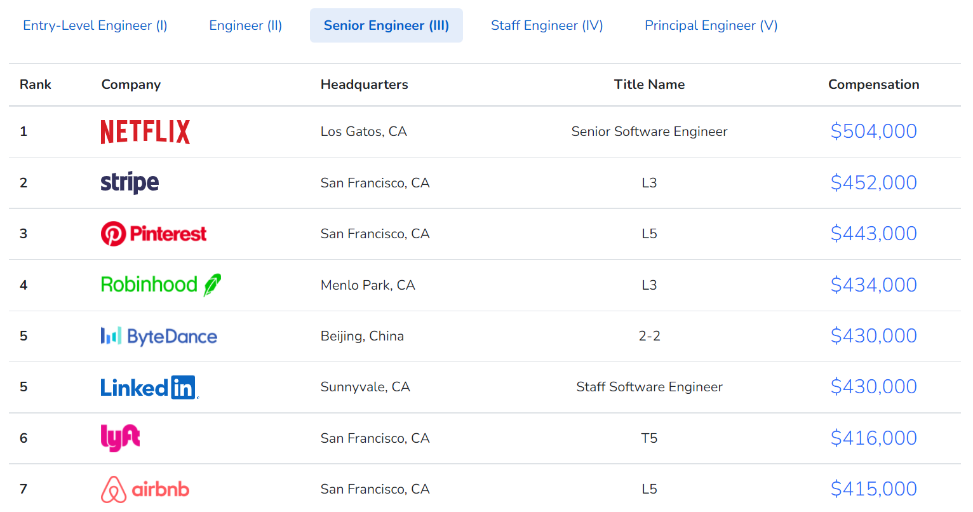The image size is (973, 512).
Task: Select the Senior Engineer (III) tab
Action: 386,25
